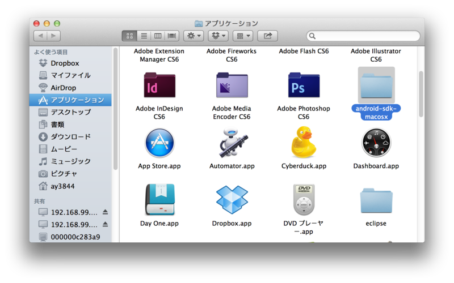Click the Adobe Flash CS6 label
The width and height of the screenshot is (454, 283).
pos(304,51)
